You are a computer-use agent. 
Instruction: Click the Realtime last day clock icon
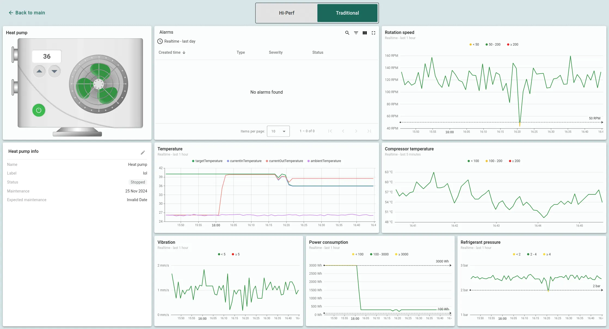pos(160,41)
